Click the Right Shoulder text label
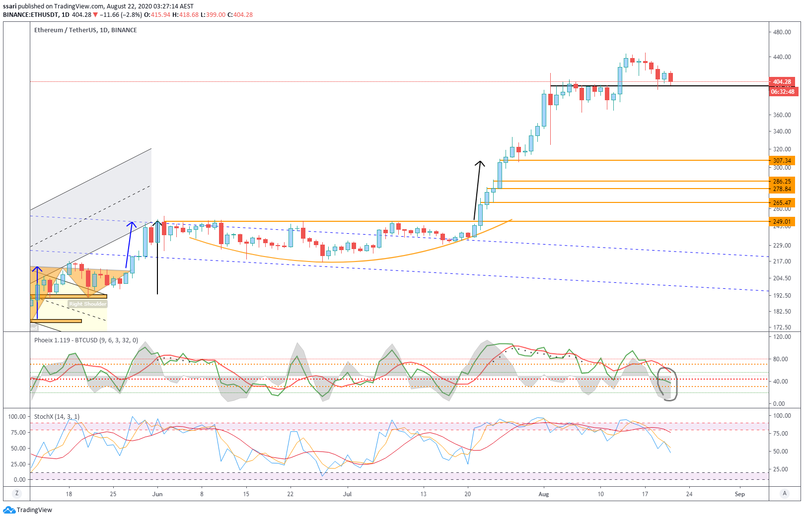 pyautogui.click(x=88, y=304)
